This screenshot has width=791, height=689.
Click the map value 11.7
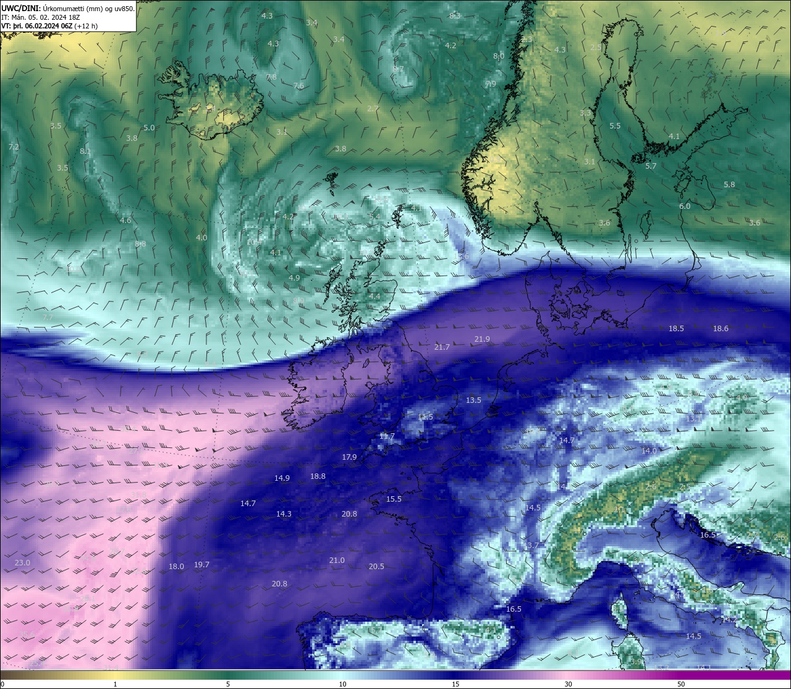pos(387,436)
